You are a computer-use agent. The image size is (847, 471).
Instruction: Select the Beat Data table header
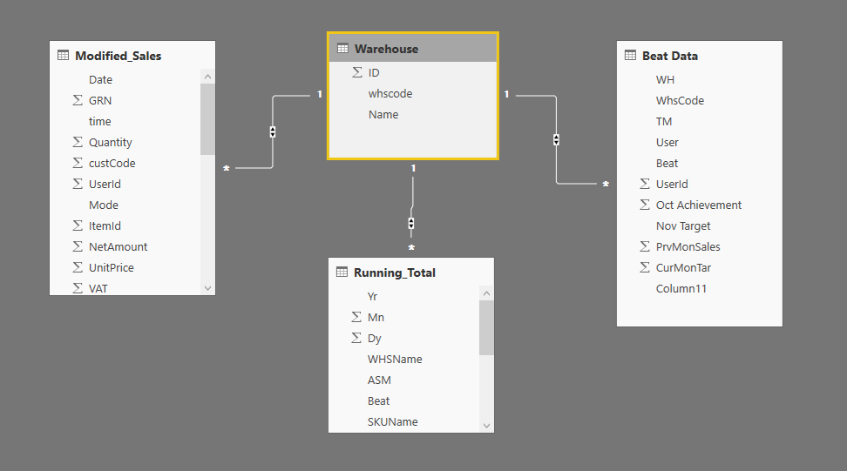[x=700, y=56]
